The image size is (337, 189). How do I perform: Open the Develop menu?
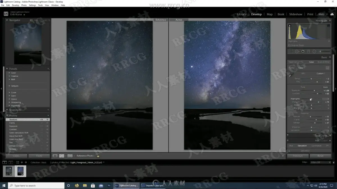coord(15,5)
